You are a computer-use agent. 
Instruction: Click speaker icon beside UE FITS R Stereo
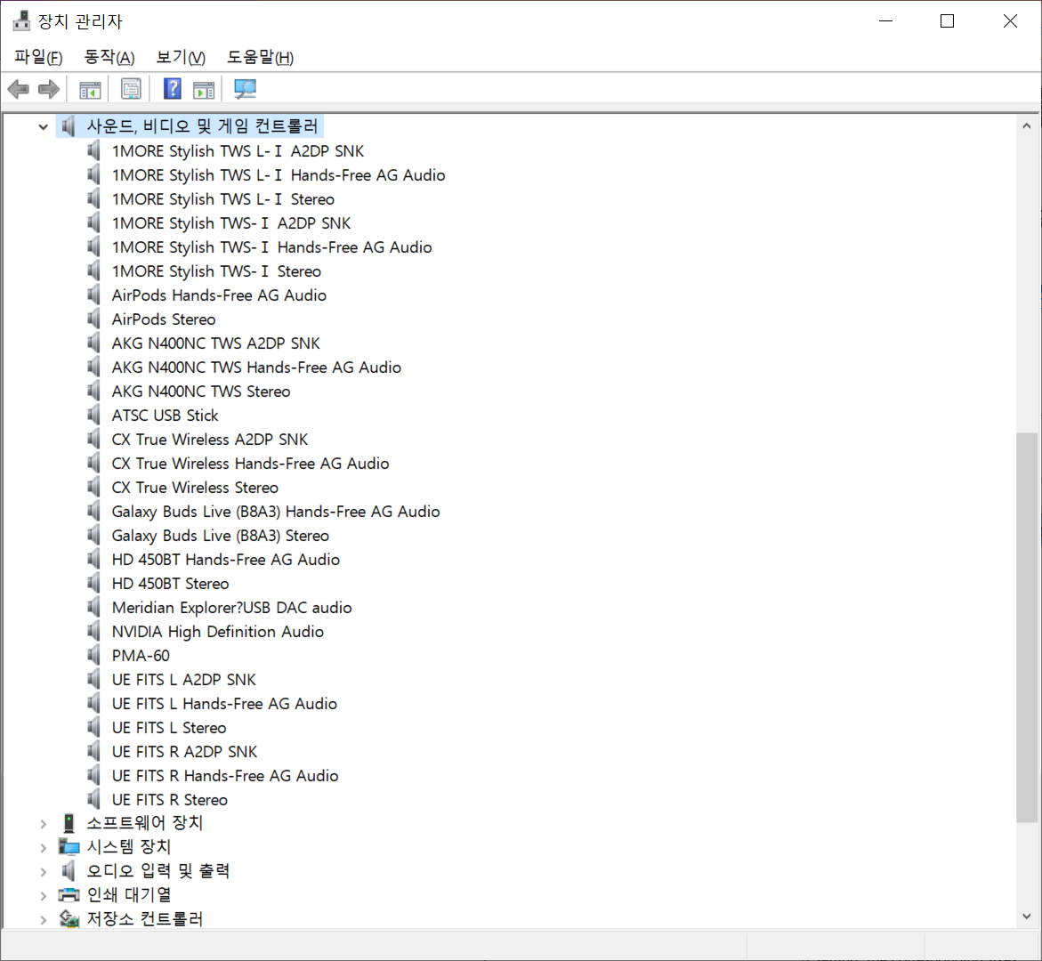93,800
